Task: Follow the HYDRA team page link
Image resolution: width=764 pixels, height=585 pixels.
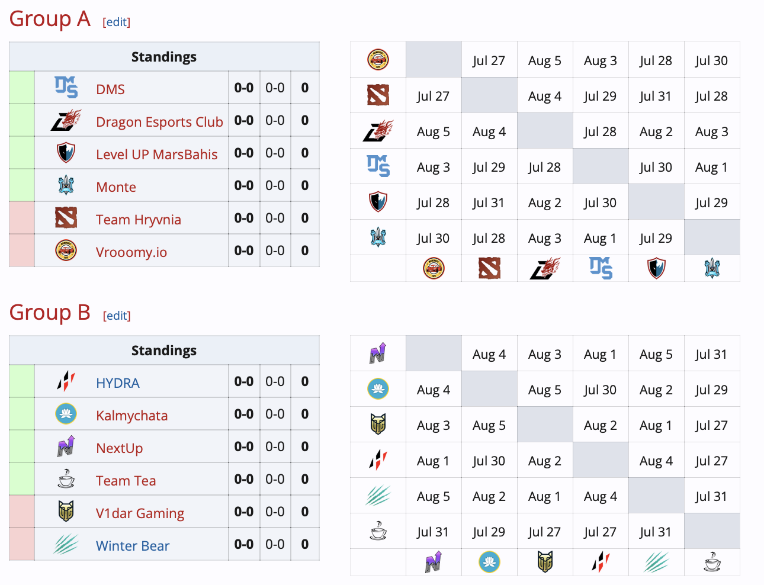Action: [118, 382]
